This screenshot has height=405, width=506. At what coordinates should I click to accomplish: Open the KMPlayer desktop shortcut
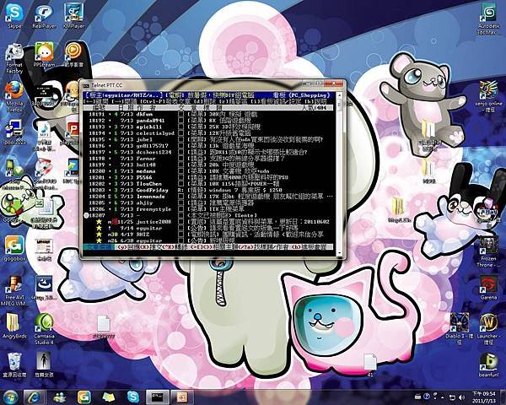coord(74,16)
